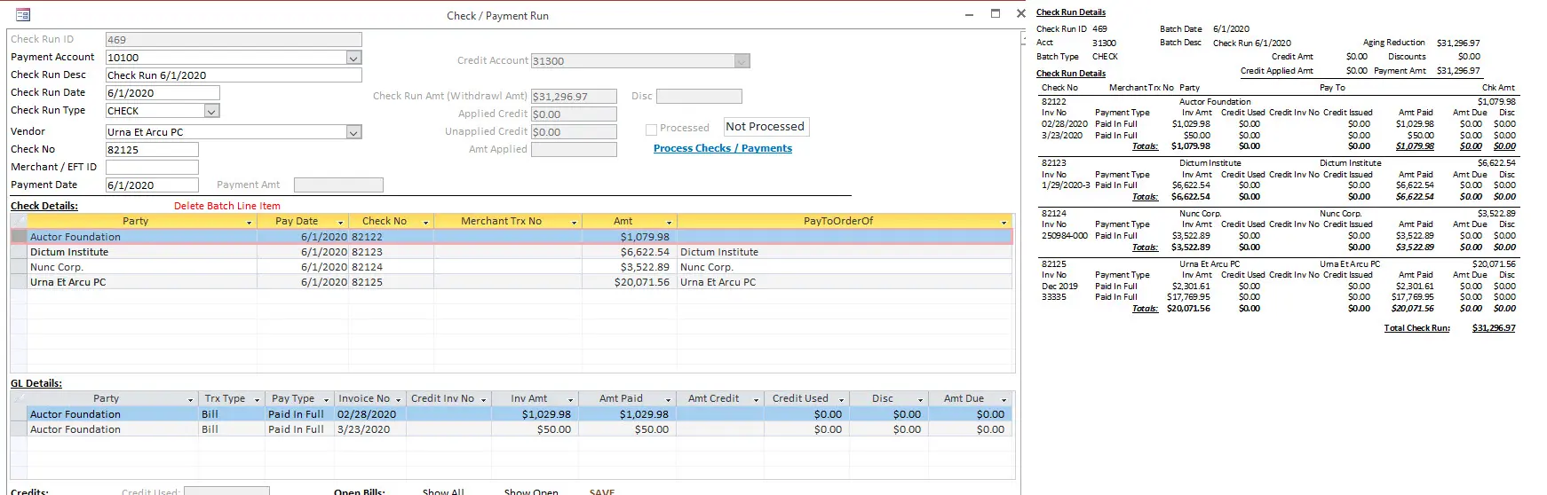Open the Payment Account dropdown
The image size is (1547, 495).
pyautogui.click(x=353, y=58)
